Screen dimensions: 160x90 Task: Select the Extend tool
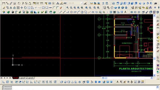39,8
